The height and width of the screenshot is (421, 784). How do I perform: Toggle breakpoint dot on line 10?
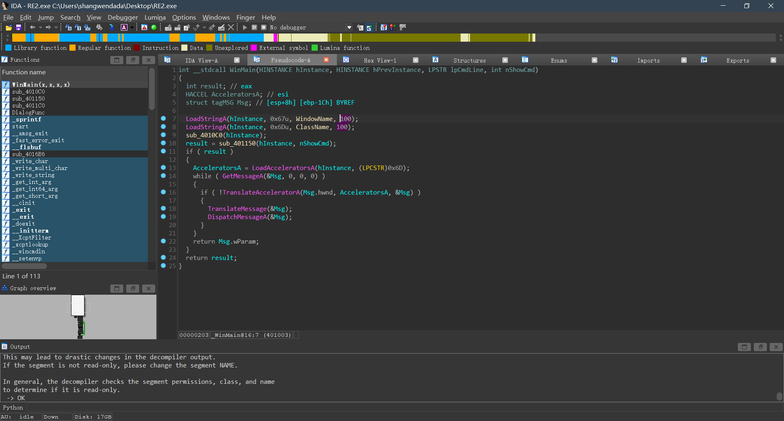click(163, 143)
